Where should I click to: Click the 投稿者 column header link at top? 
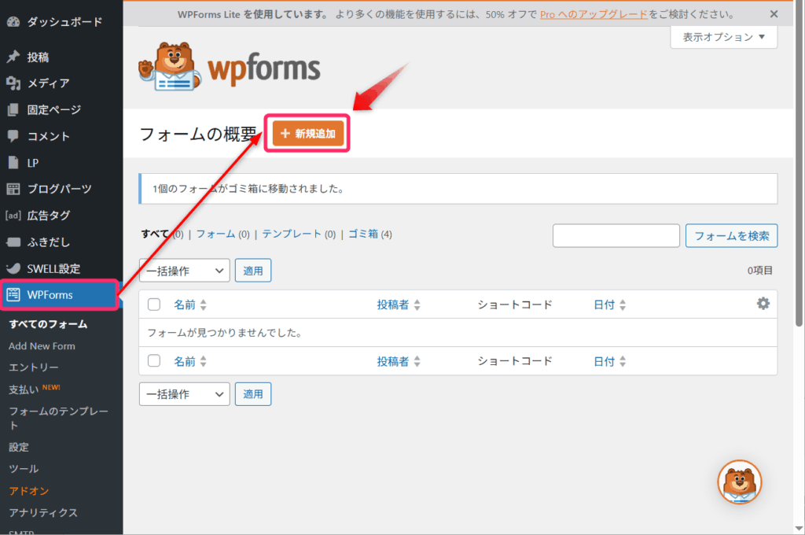point(393,304)
